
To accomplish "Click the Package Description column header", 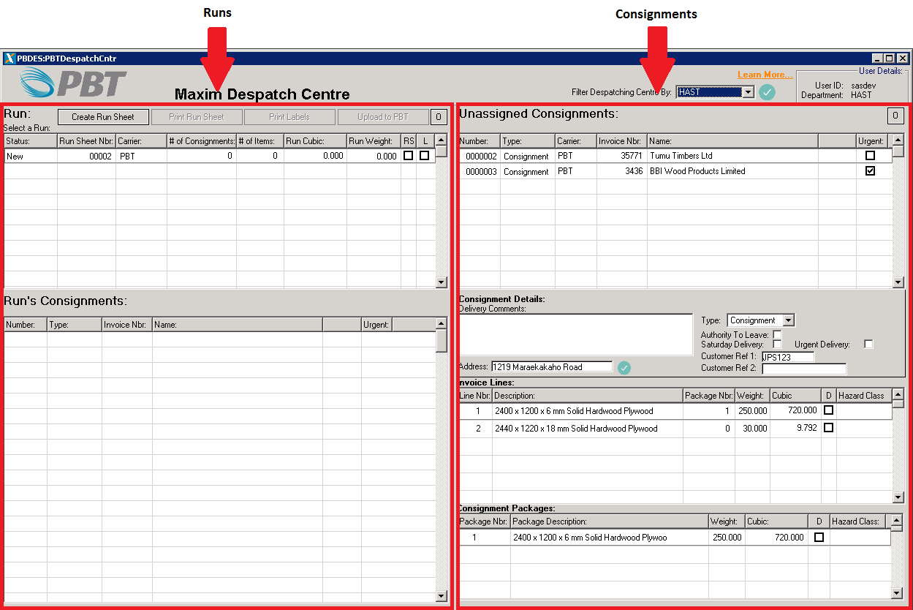I will point(609,521).
